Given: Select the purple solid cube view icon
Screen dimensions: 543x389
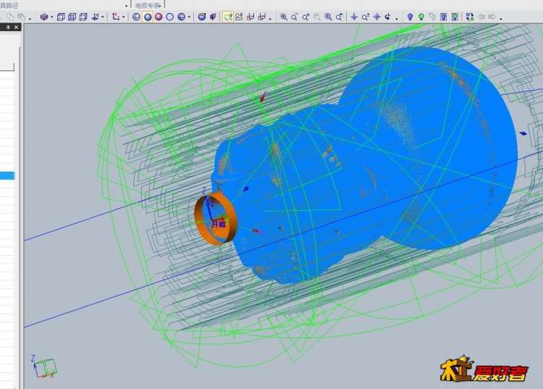Looking at the screenshot, I should coord(44,17).
